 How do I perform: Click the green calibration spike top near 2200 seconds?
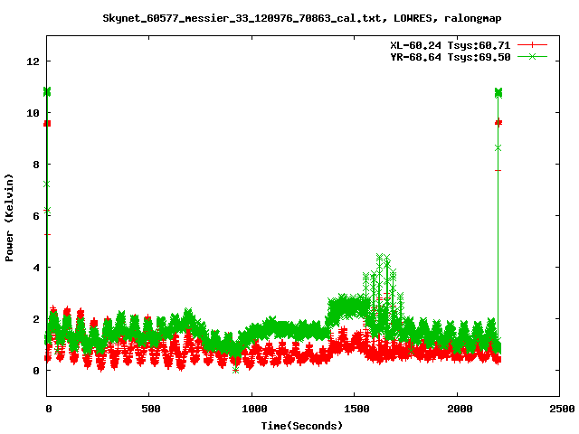point(498,92)
